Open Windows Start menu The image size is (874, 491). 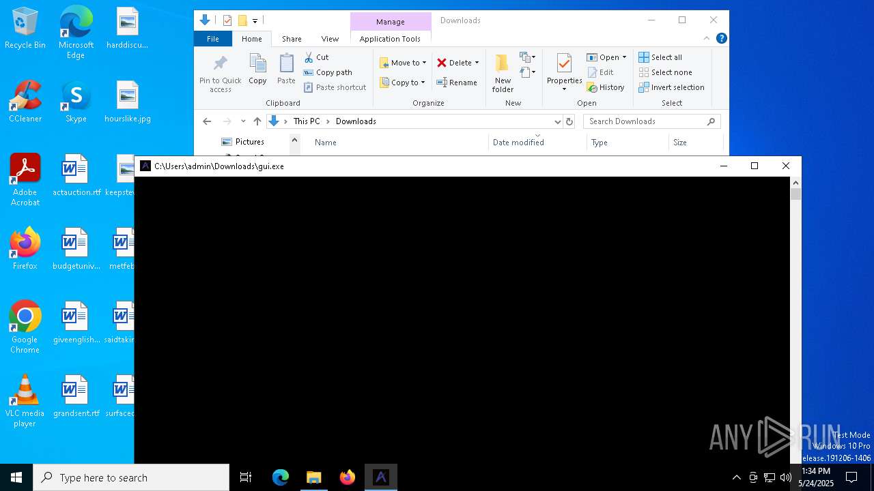(x=16, y=477)
